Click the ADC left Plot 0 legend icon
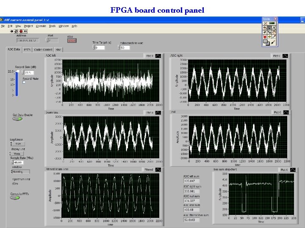Image resolution: width=305 pixels, height=228 pixels. pos(158,56)
